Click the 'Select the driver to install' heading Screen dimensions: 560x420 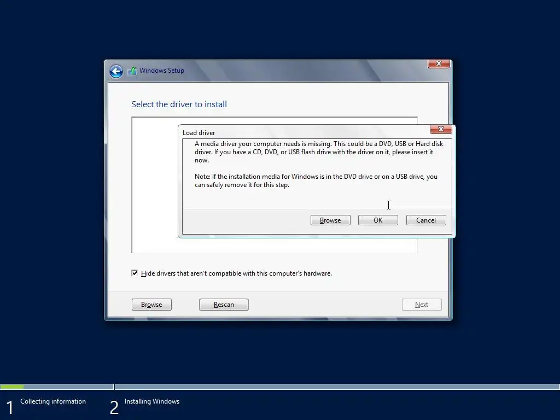pyautogui.click(x=179, y=104)
